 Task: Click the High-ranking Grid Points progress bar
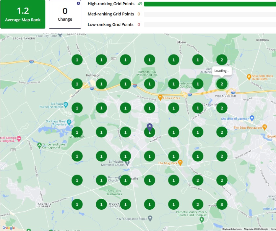click(x=210, y=4)
